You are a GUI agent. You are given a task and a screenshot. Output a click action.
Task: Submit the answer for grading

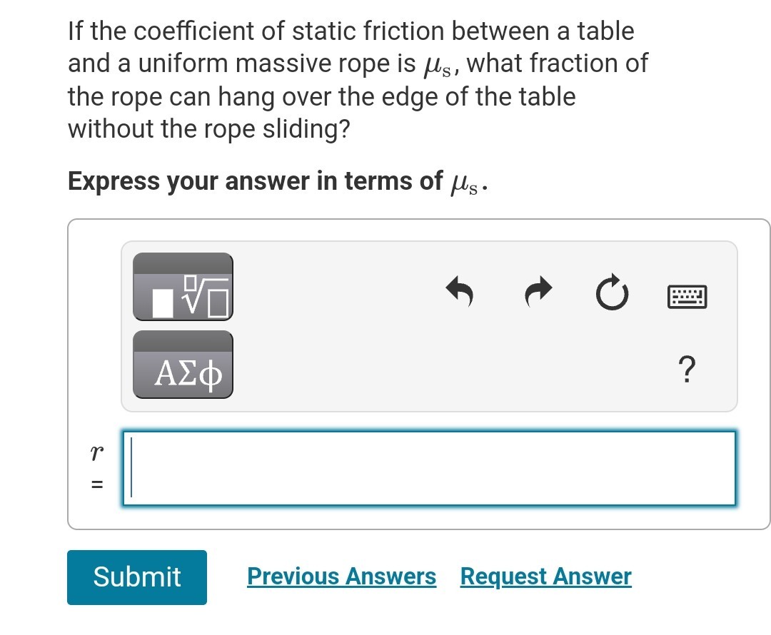coord(136,577)
